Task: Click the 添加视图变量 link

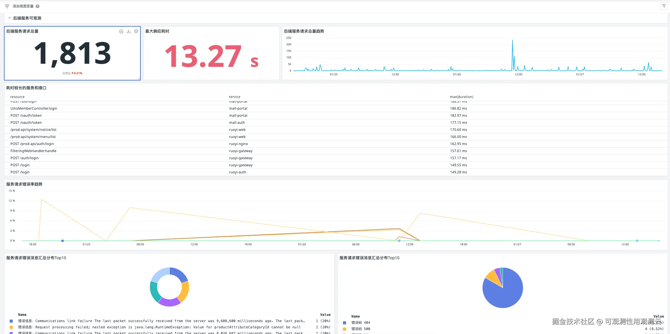Action: pyautogui.click(x=23, y=6)
